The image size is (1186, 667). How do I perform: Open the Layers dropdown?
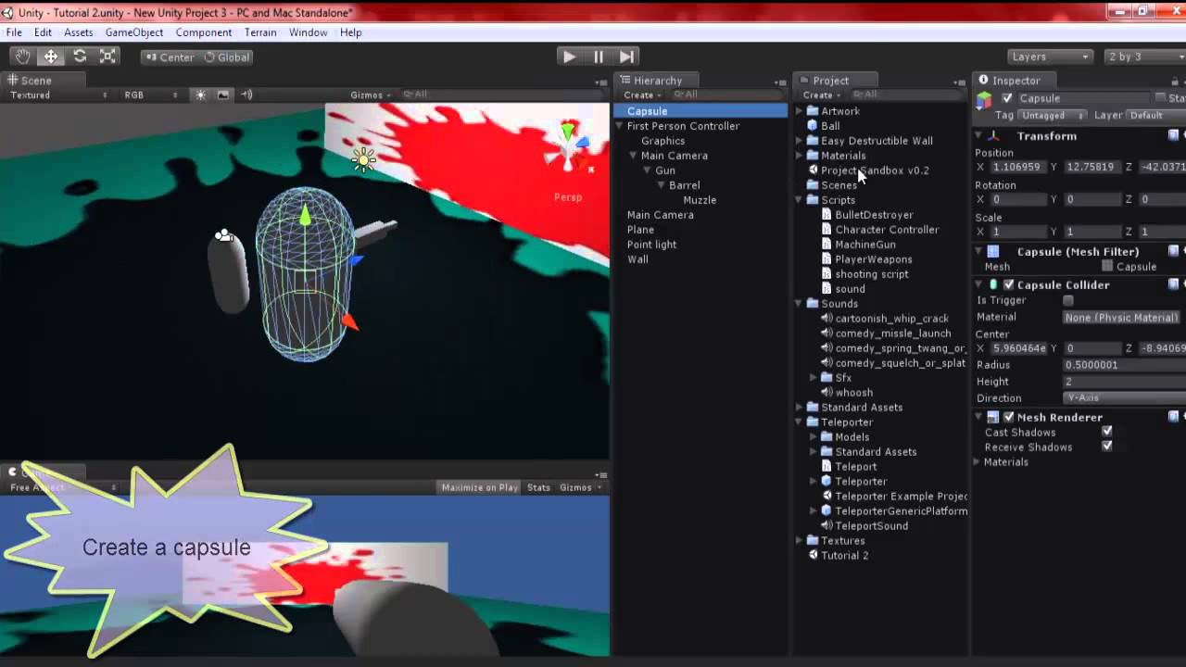coord(1049,57)
